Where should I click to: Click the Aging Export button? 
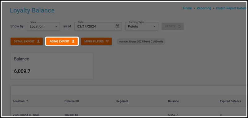point(62,41)
